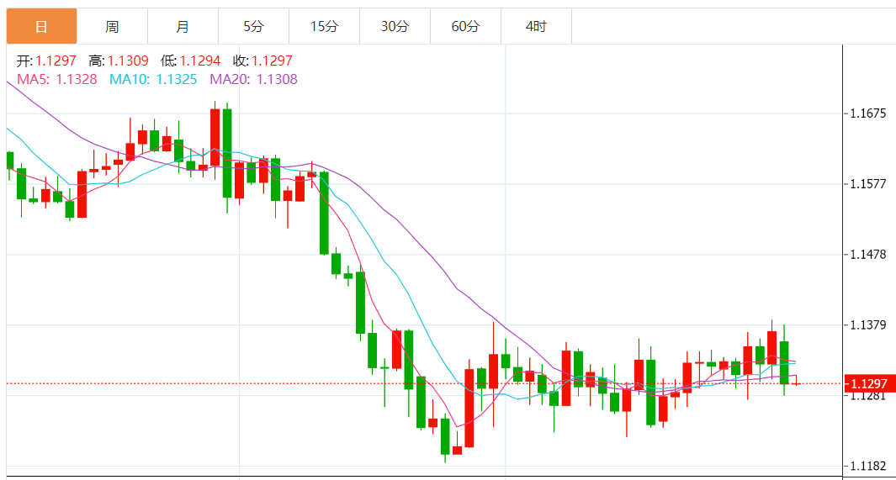Click the 高 high price 1.1309

coord(128,61)
